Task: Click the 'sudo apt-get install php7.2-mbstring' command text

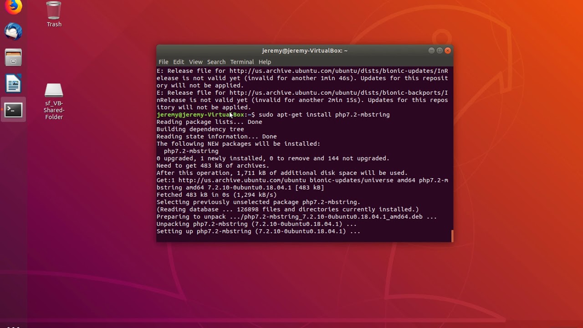Action: 324,115
